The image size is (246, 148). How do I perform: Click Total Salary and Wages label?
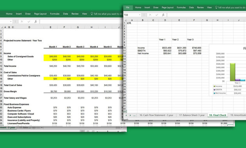pos(15,98)
